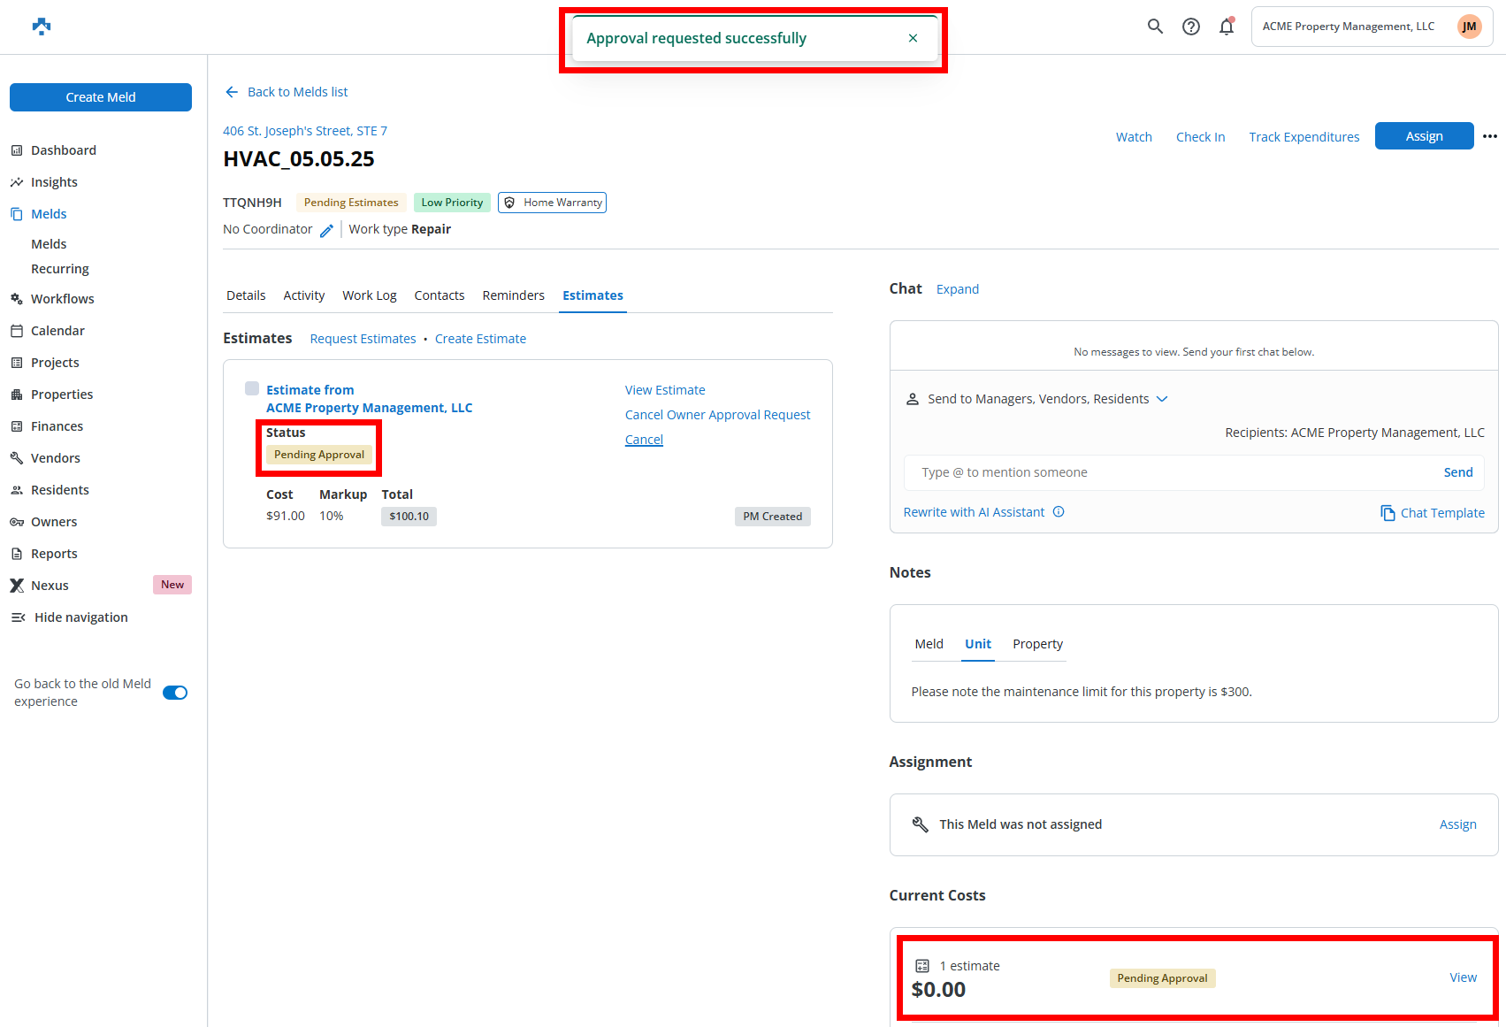The height and width of the screenshot is (1027, 1506).
Task: Click Cancel Owner Approval Request link
Action: [717, 415]
